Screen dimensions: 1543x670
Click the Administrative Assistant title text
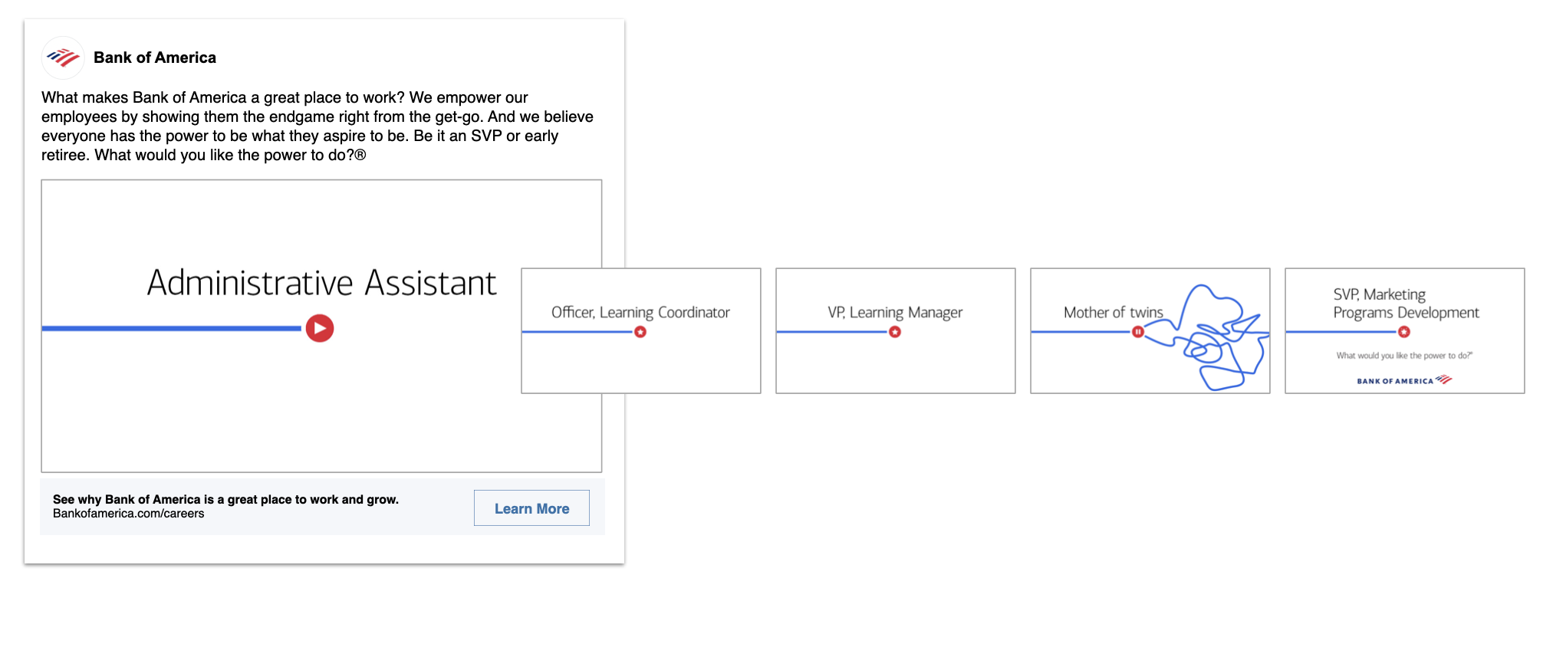click(322, 283)
